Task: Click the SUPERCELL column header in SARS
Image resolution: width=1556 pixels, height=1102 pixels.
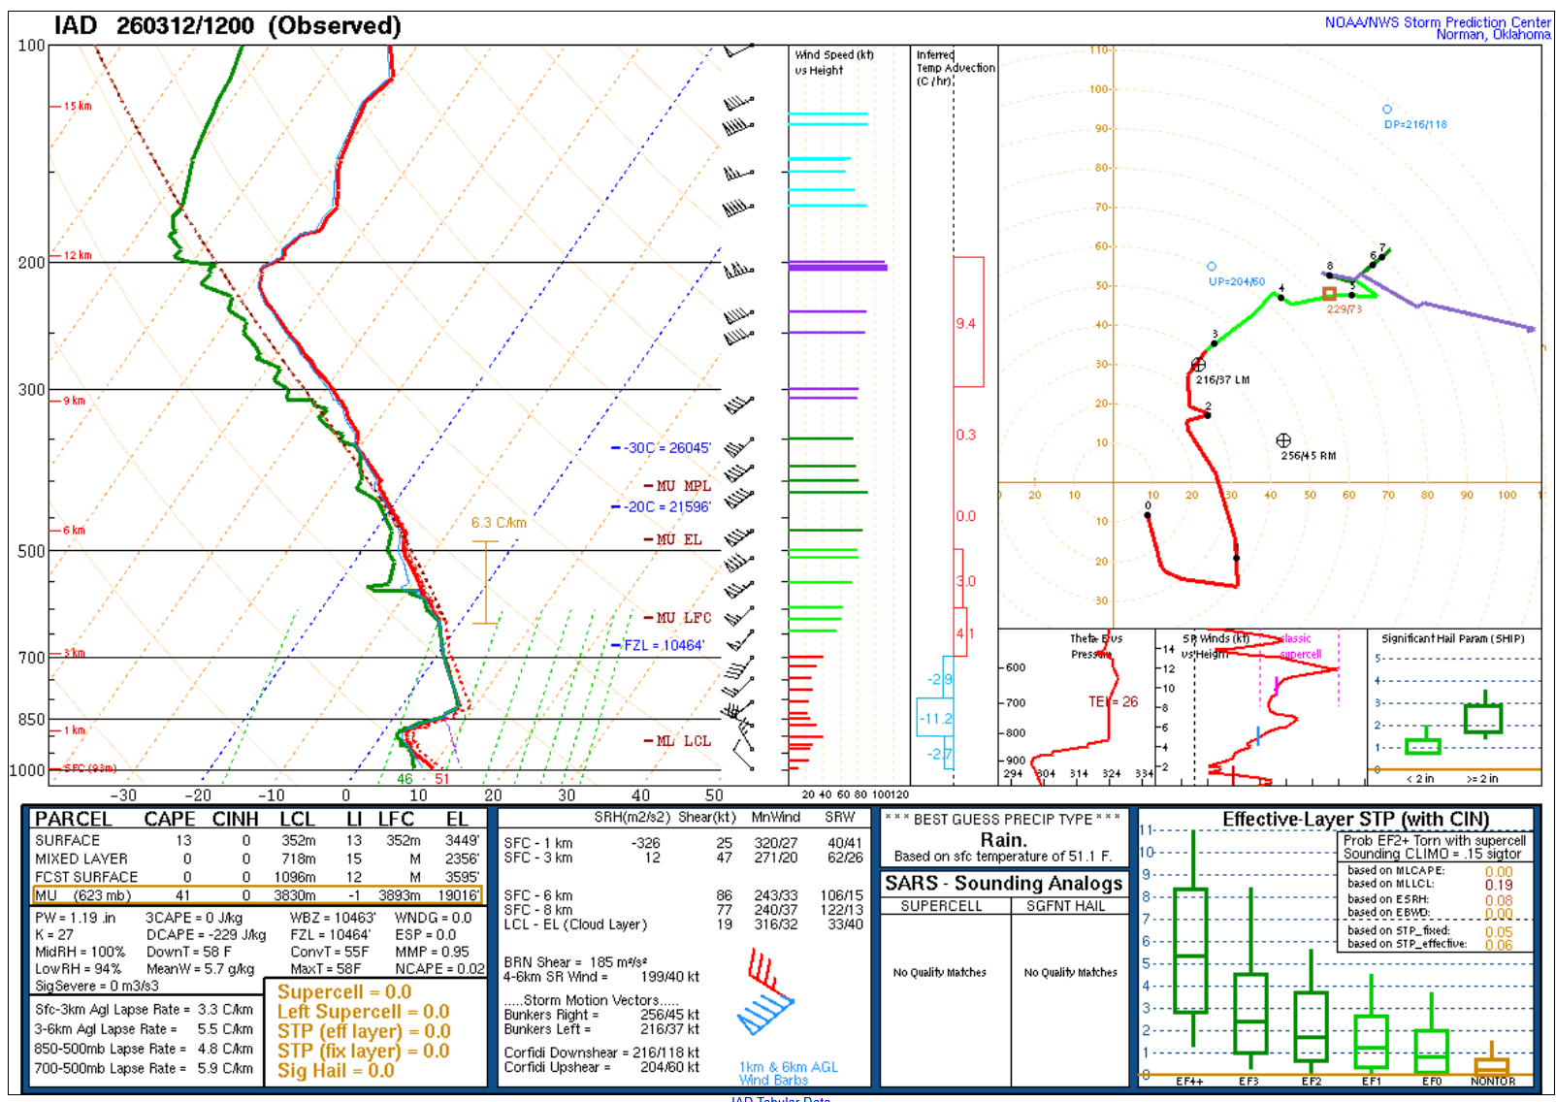Action: click(x=941, y=906)
